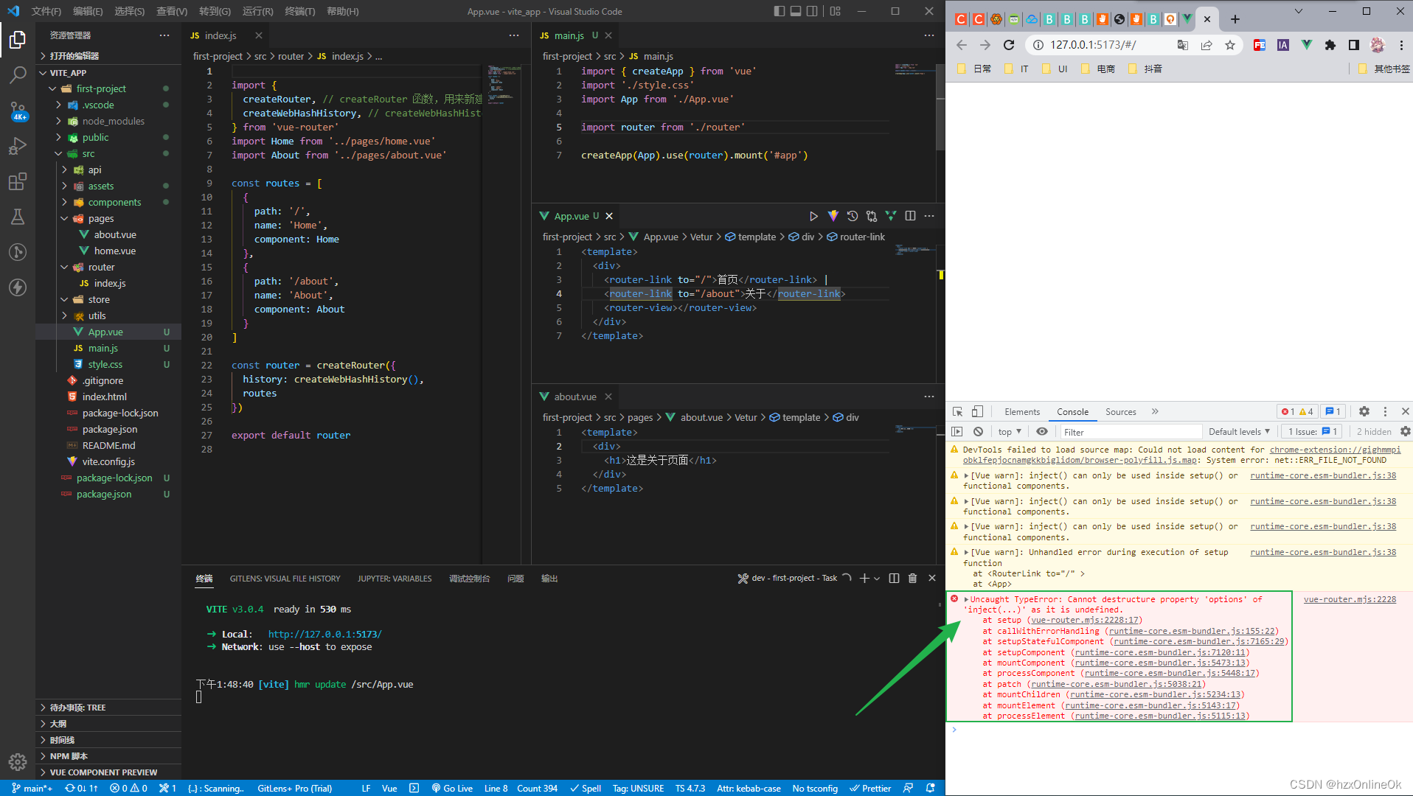Open file history via the clock icon
This screenshot has width=1413, height=796.
coord(853,215)
